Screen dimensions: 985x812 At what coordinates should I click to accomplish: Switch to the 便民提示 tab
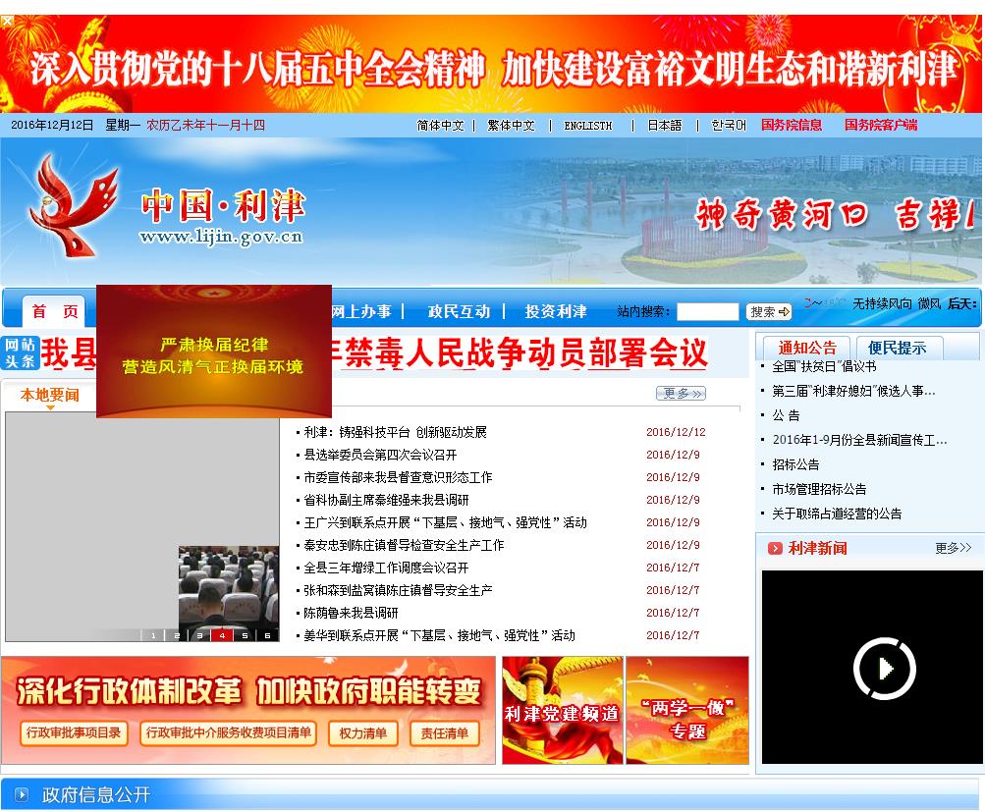(897, 348)
